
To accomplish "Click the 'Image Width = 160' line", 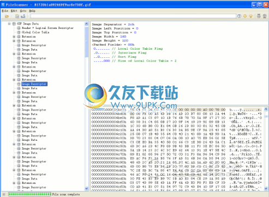I will pos(109,37).
